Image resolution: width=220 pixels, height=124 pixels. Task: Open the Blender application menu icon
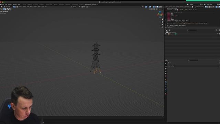(x=1, y=4)
